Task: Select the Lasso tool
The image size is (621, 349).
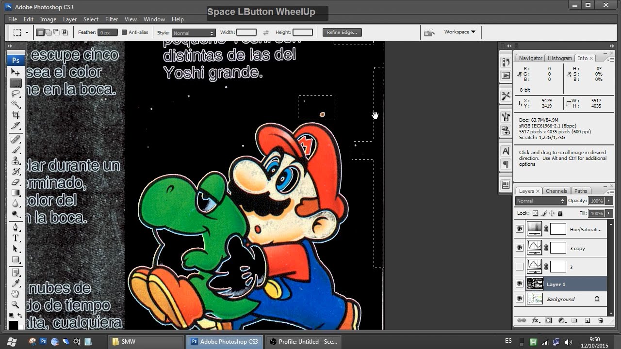Action: coord(16,94)
